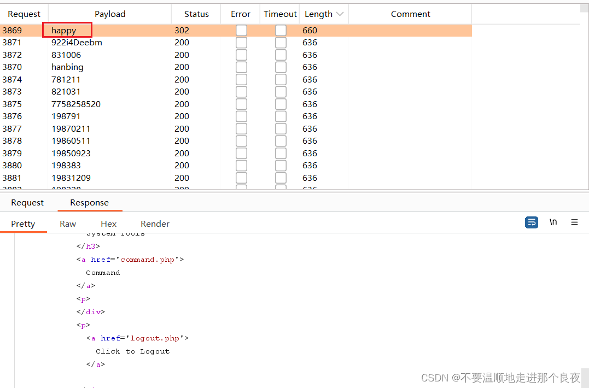Toggle word wrap icon in response viewer

(531, 222)
